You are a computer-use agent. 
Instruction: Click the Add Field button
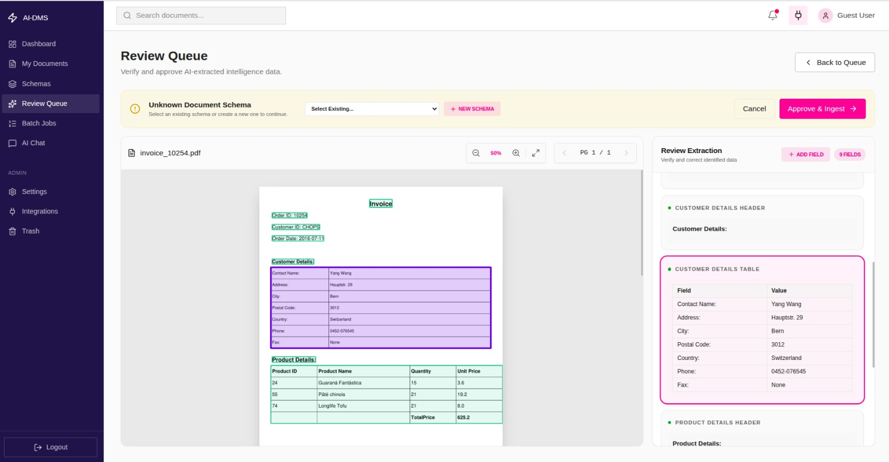point(806,155)
